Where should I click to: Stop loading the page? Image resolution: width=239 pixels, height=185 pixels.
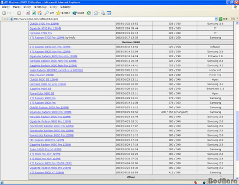tap(28, 13)
